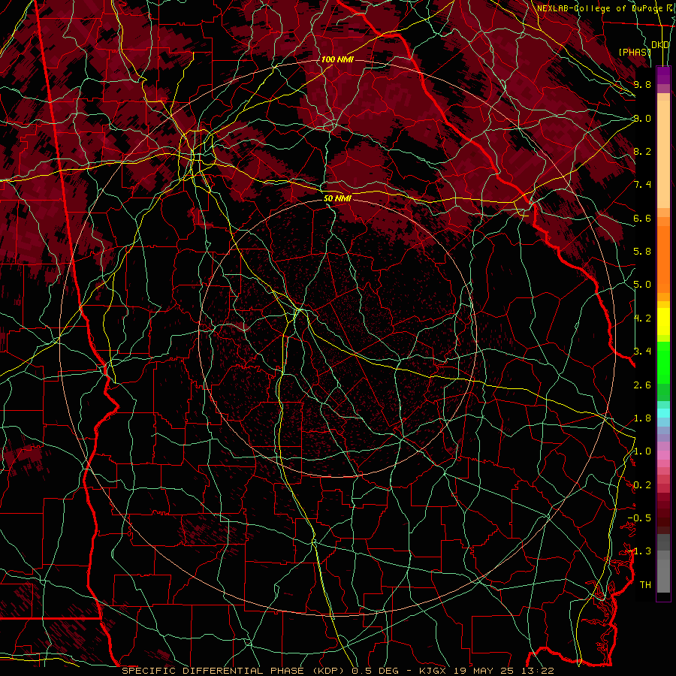Click the 6.6 scale label
This screenshot has height=676, width=676.
pyautogui.click(x=642, y=218)
